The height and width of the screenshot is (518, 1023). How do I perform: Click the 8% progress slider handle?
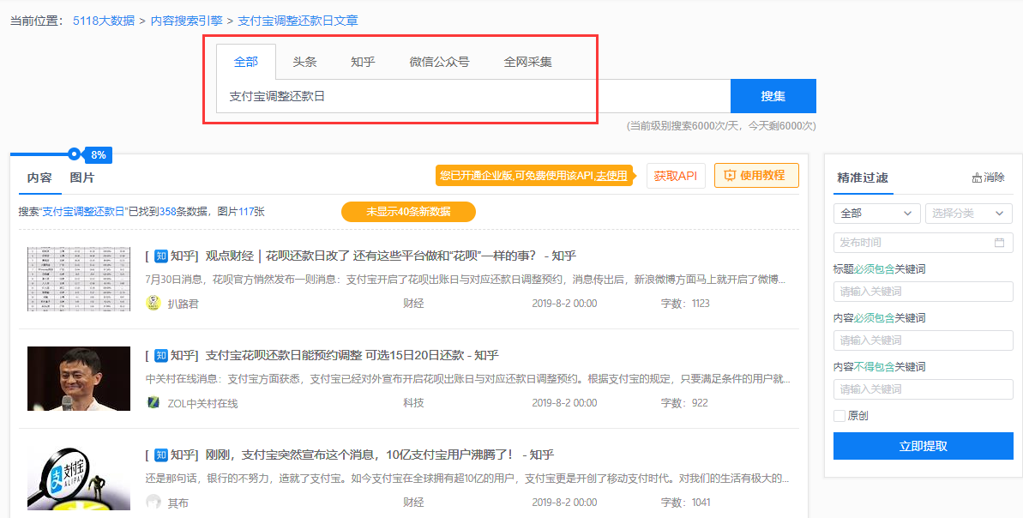[75, 154]
